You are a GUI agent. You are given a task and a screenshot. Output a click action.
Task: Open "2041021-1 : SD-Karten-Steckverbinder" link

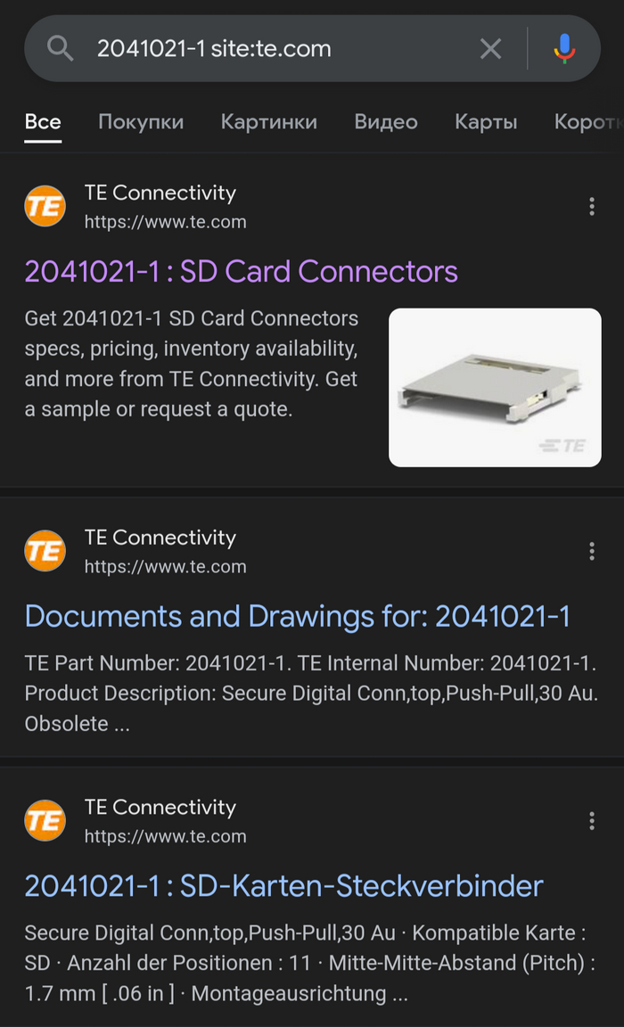[283, 886]
